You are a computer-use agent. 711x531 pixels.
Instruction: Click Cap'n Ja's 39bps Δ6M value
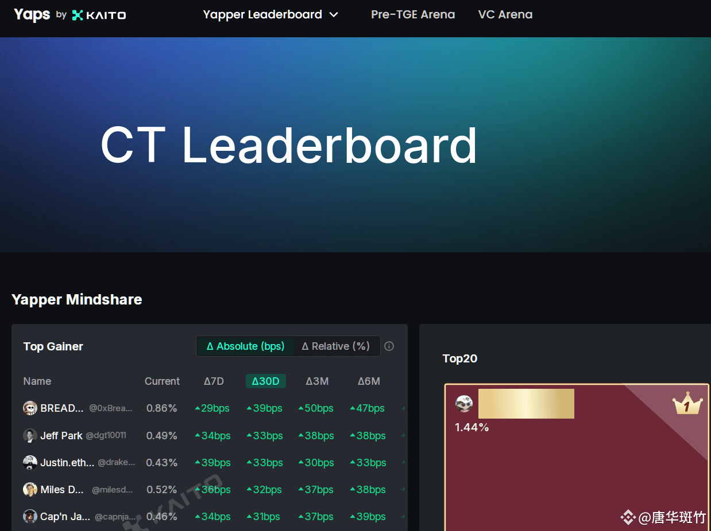tap(368, 516)
